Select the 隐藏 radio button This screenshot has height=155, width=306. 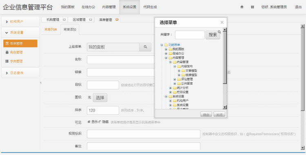[100, 122]
